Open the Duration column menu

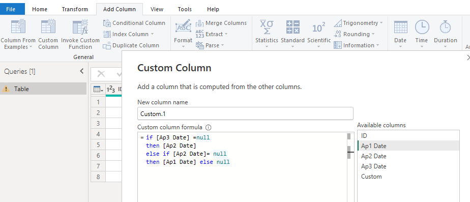(446, 34)
